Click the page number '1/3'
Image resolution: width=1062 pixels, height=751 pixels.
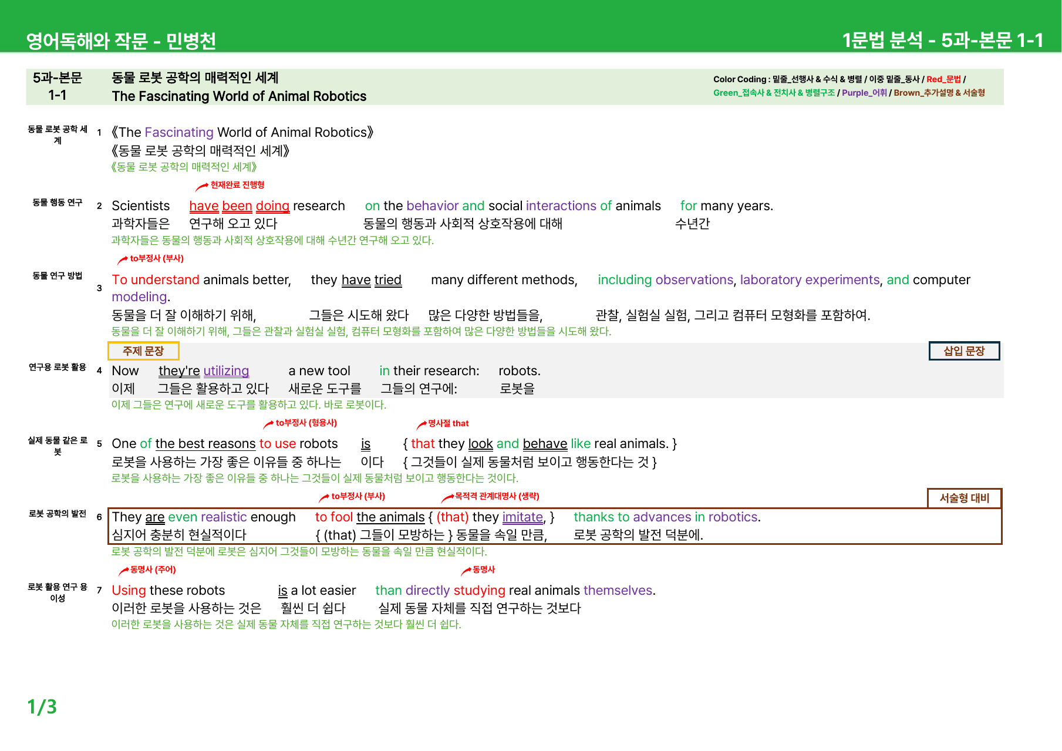click(x=42, y=707)
